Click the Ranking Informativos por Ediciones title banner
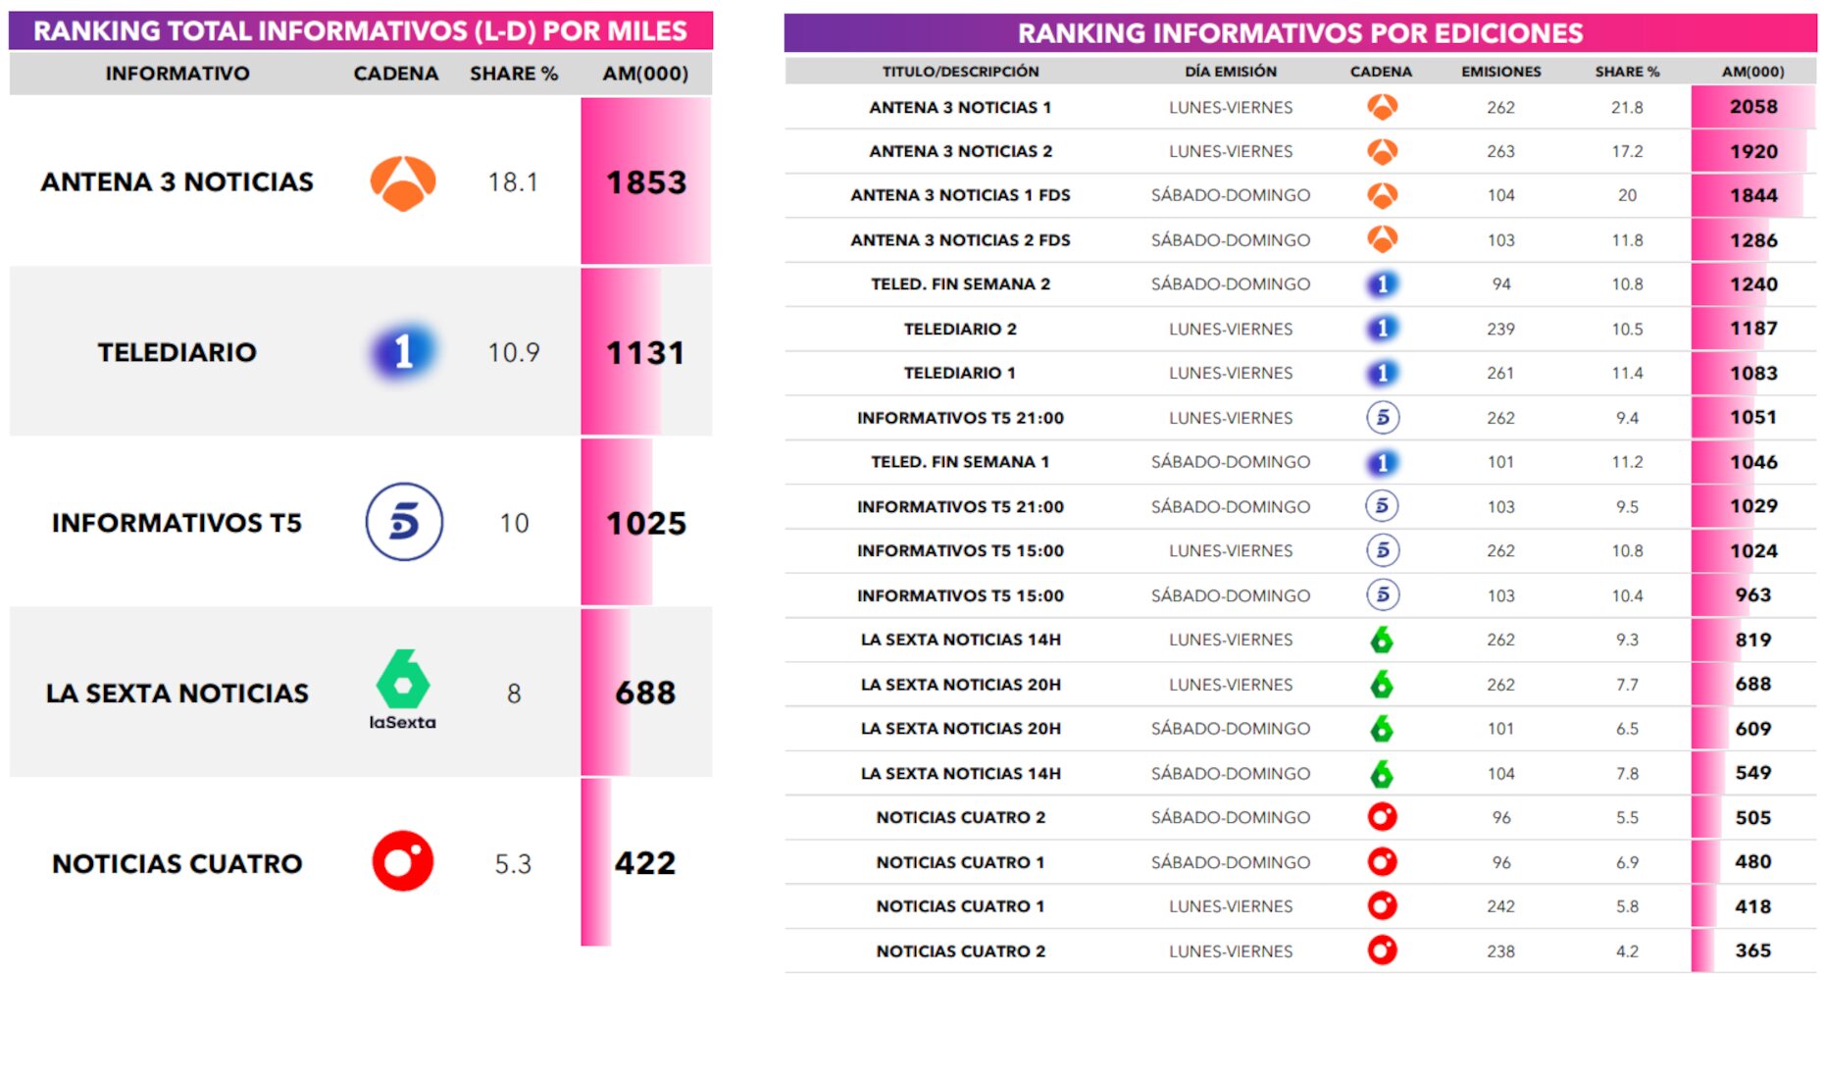 point(1299,33)
